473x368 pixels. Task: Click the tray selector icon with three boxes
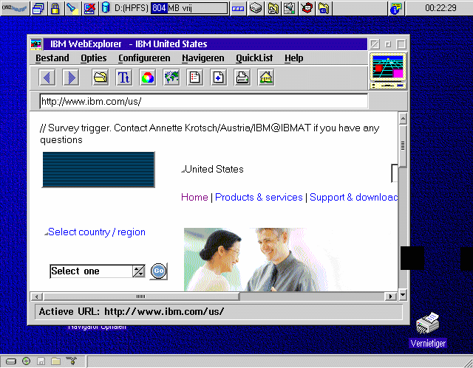click(238, 8)
